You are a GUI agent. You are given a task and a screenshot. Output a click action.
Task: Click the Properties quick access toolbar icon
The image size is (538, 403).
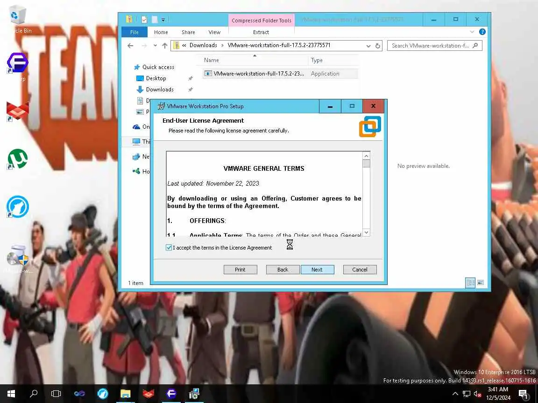[144, 20]
